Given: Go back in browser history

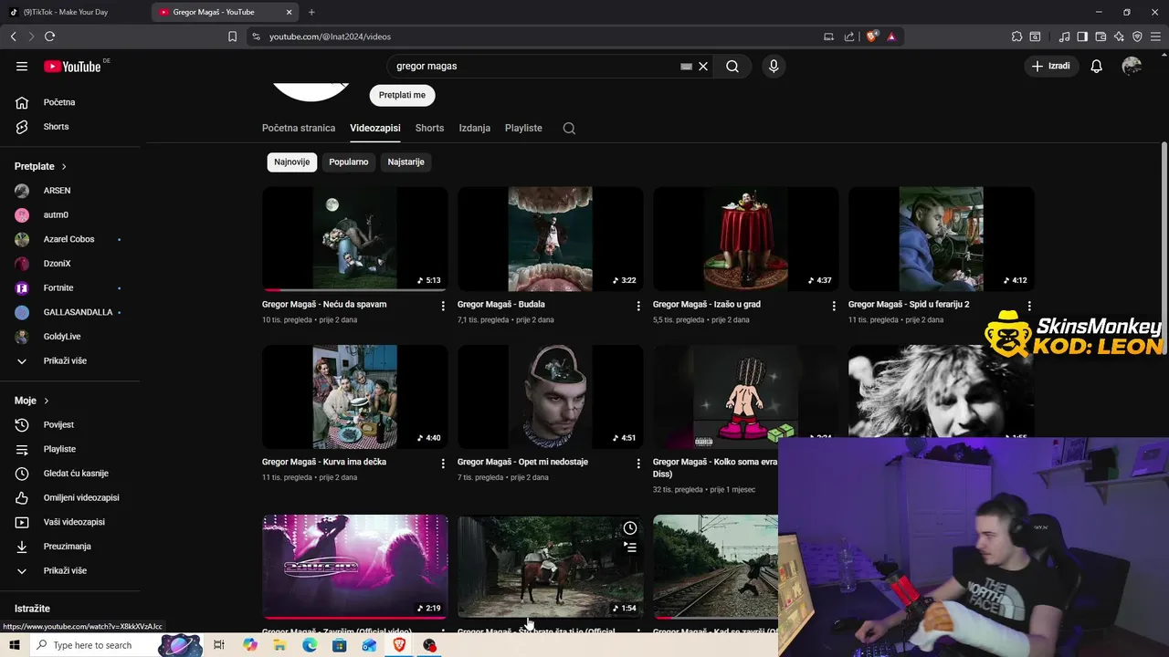Looking at the screenshot, I should 13,36.
